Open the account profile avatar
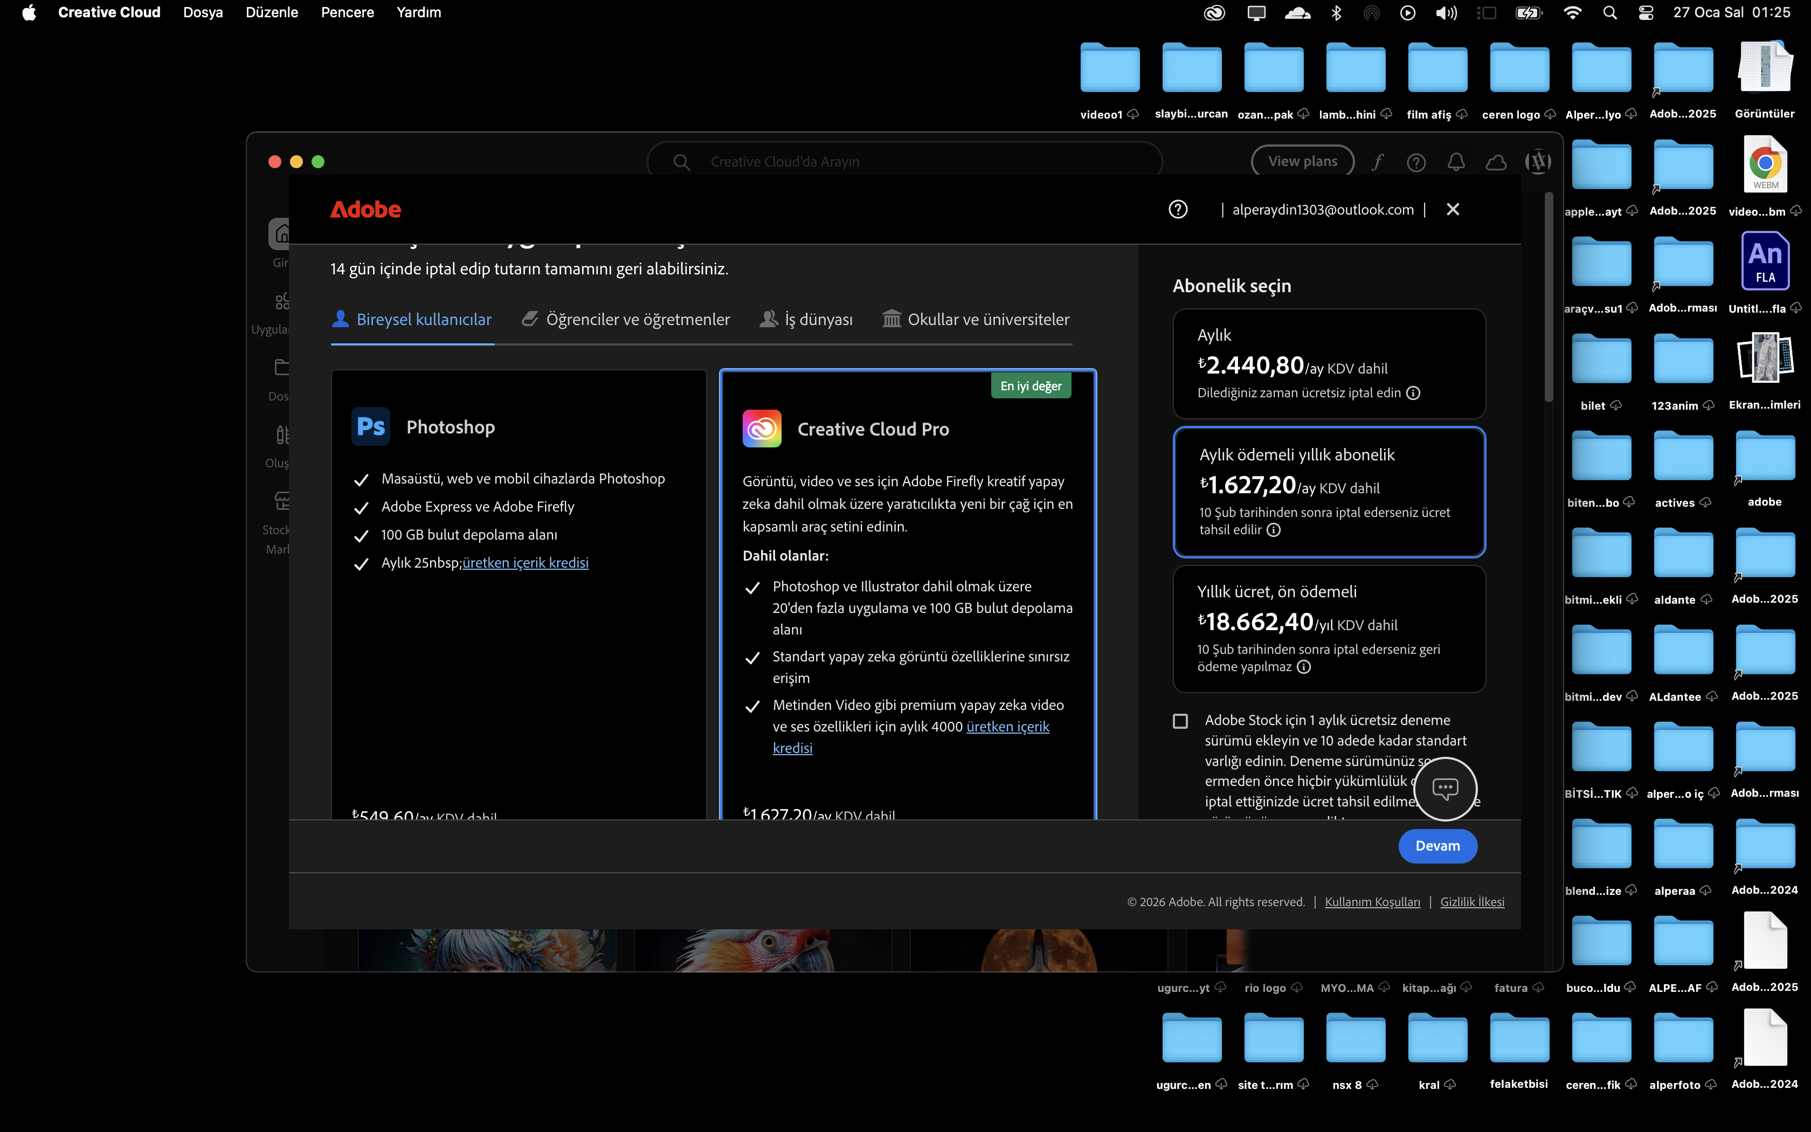 pyautogui.click(x=1538, y=162)
